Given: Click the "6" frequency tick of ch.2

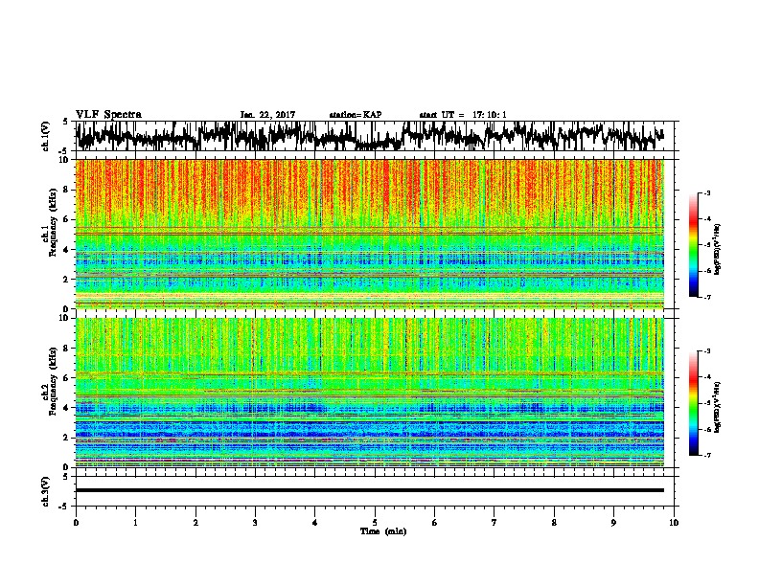Looking at the screenshot, I should click(x=66, y=377).
